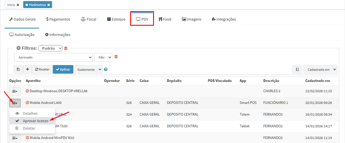
Task: Add a new filter with plus button
Action: point(27,69)
